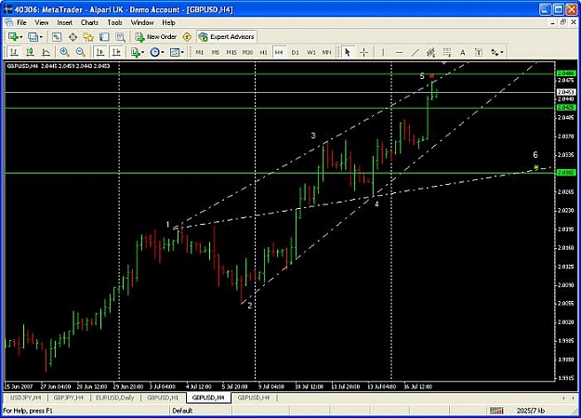
Task: Restore the inner chart window
Action: (562, 22)
